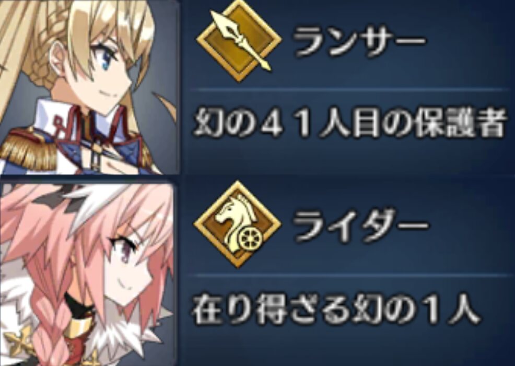The height and width of the screenshot is (366, 515).
Task: Select the blonde Lancer character portrait
Action: 89,86
